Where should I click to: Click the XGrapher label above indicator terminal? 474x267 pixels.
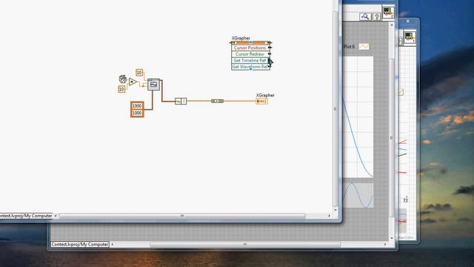point(265,95)
